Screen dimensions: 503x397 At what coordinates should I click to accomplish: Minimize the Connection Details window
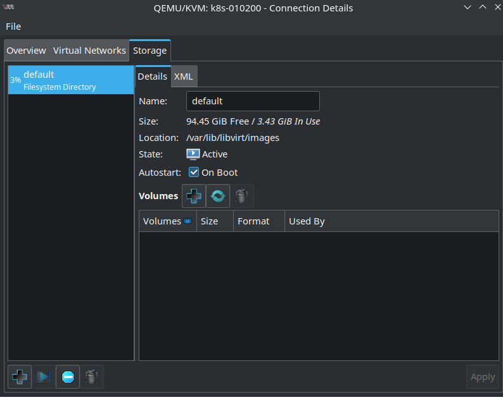pyautogui.click(x=468, y=8)
